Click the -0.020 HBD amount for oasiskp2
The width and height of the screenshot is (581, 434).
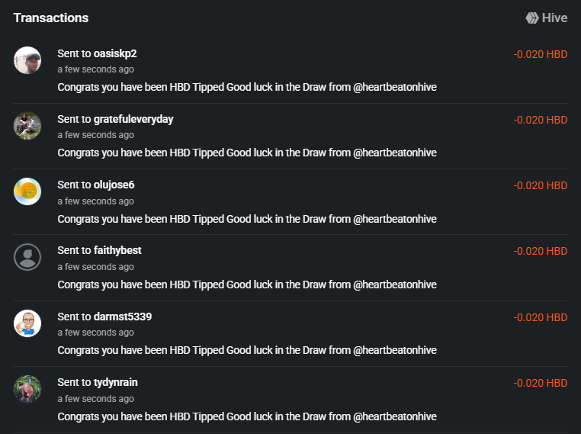[540, 54]
